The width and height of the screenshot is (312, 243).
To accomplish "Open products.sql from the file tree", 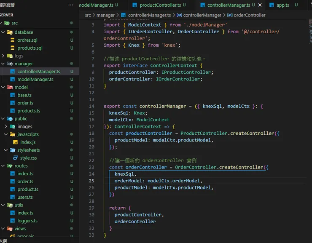I will pyautogui.click(x=30, y=48).
